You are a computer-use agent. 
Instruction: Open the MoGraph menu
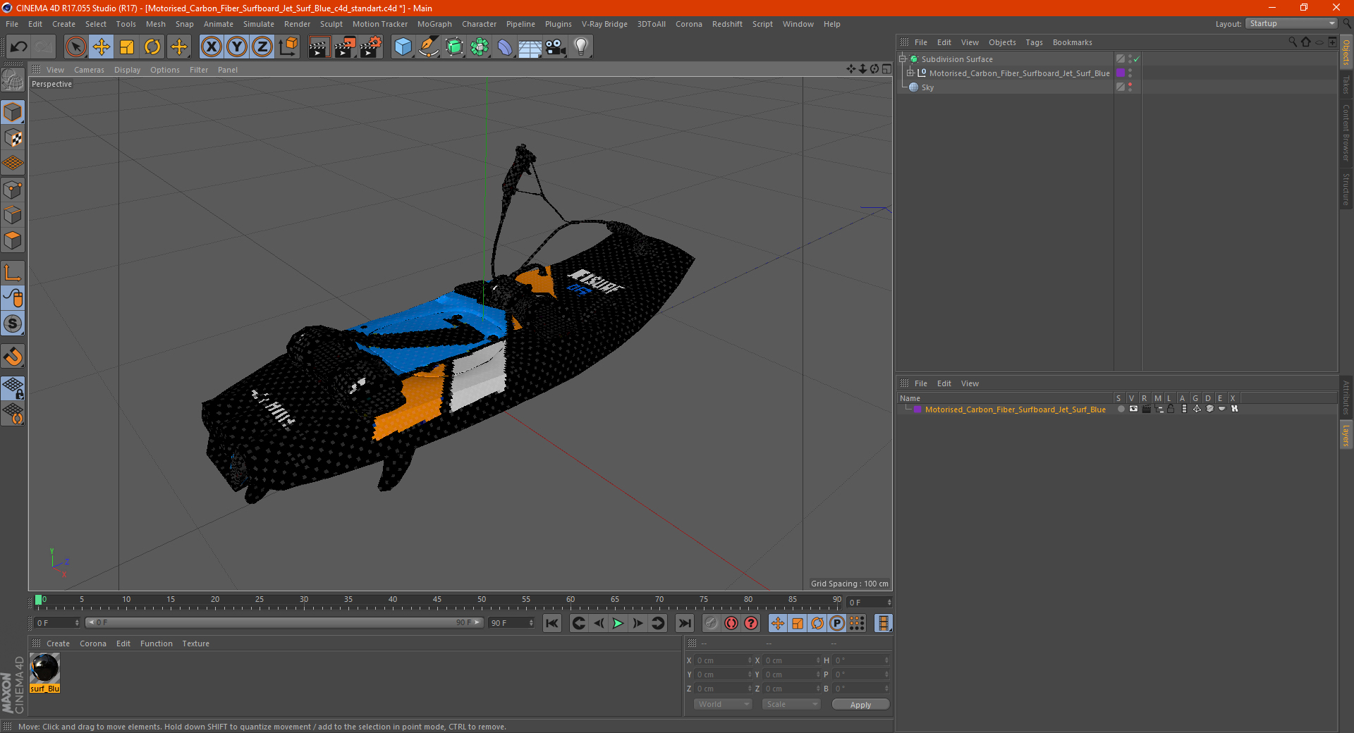point(434,24)
